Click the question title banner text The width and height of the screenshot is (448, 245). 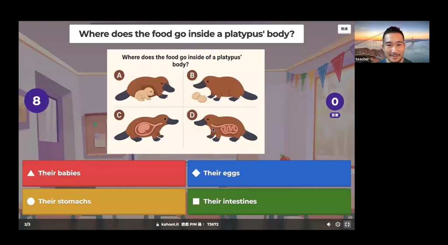[186, 34]
